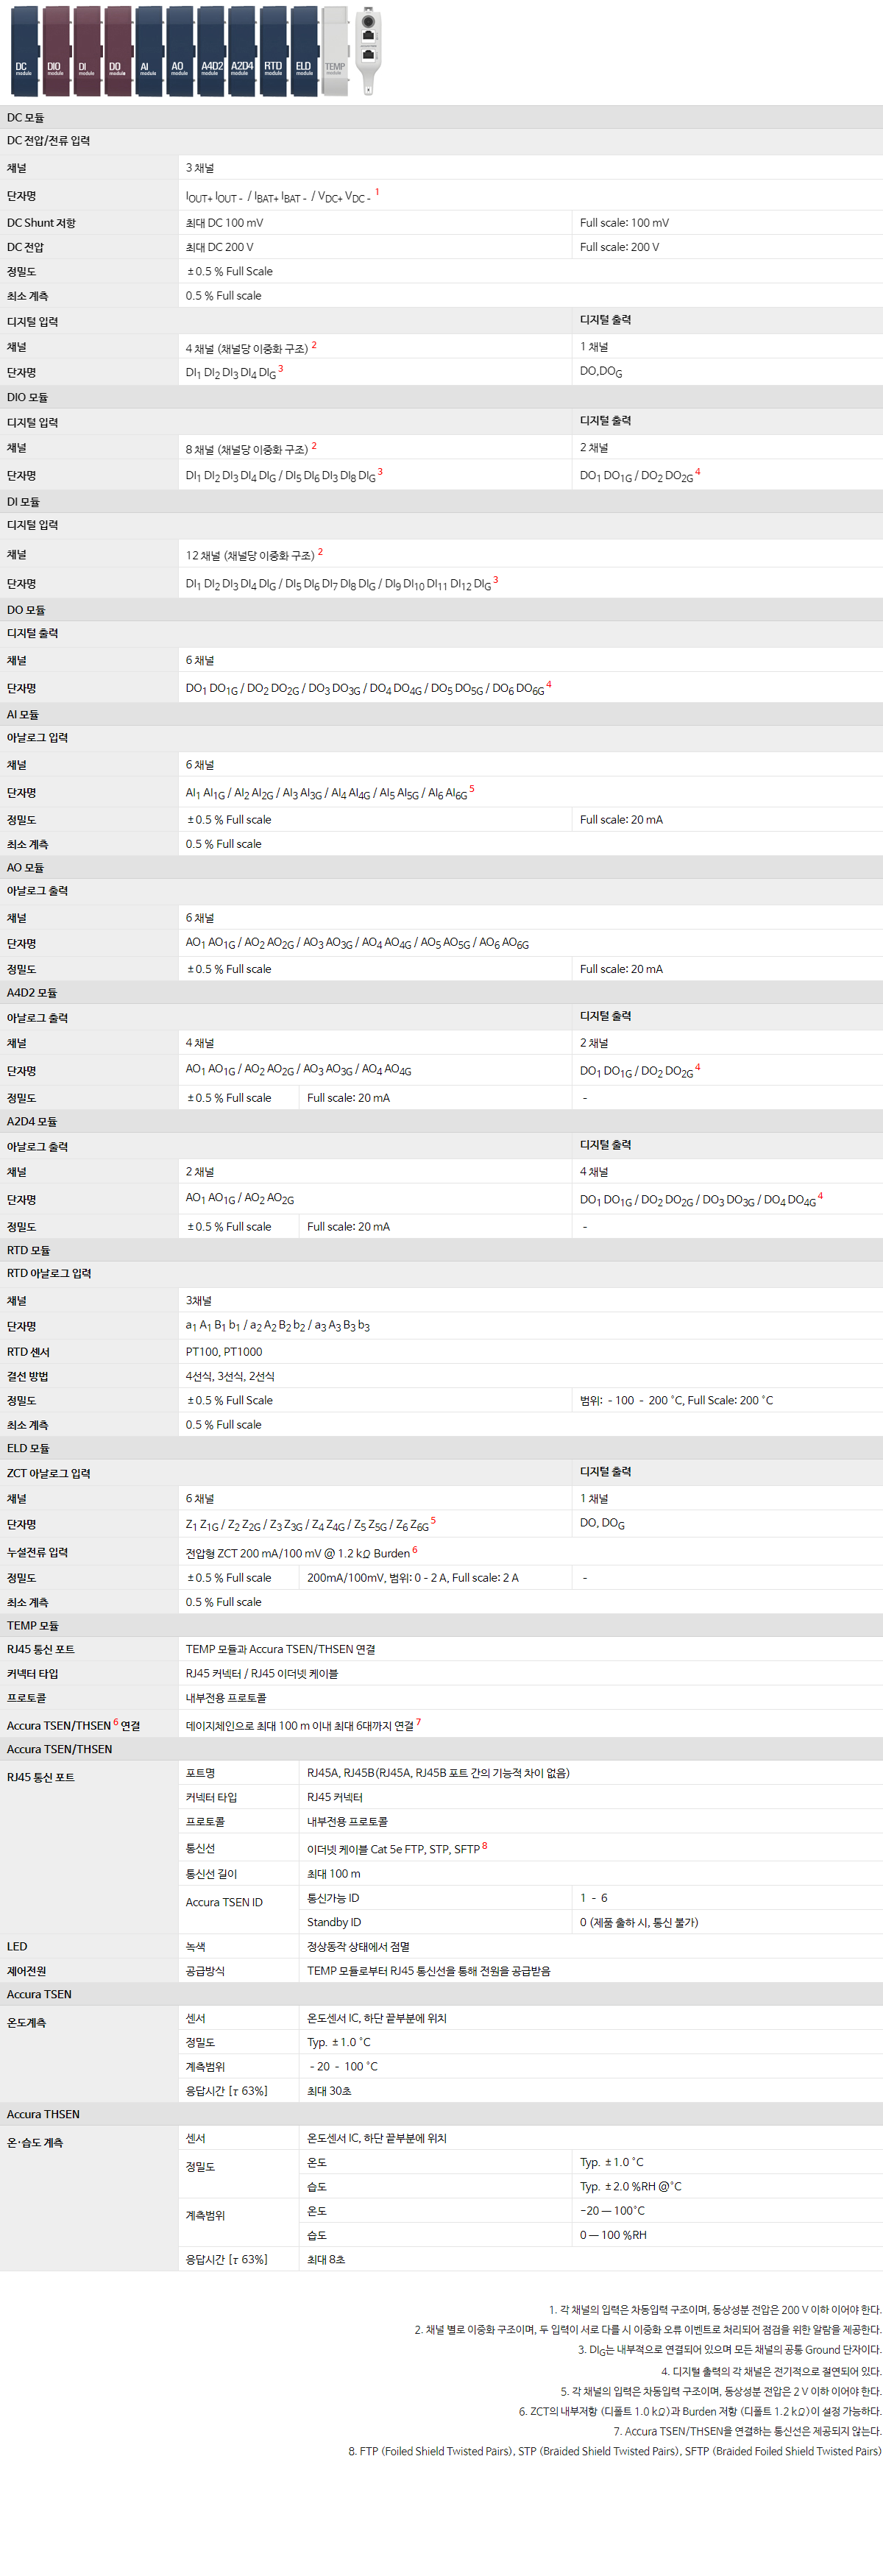
Task: Click the 'DIO 모듈' section header
Action: tap(441, 397)
